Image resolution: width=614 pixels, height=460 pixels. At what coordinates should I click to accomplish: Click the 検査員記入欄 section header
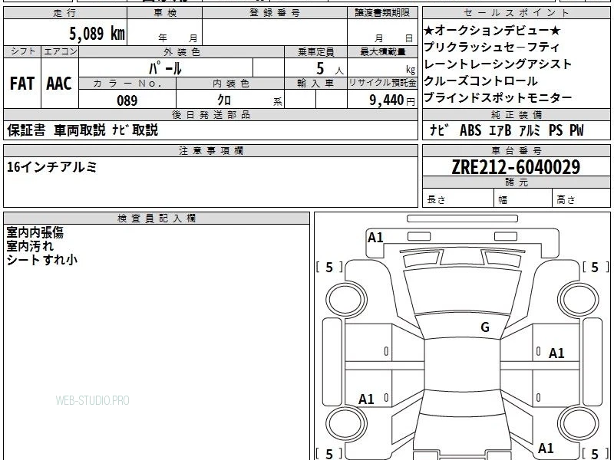tap(157, 219)
